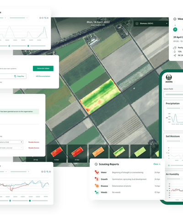Open the mobile Select field dropdown

click(x=173, y=94)
